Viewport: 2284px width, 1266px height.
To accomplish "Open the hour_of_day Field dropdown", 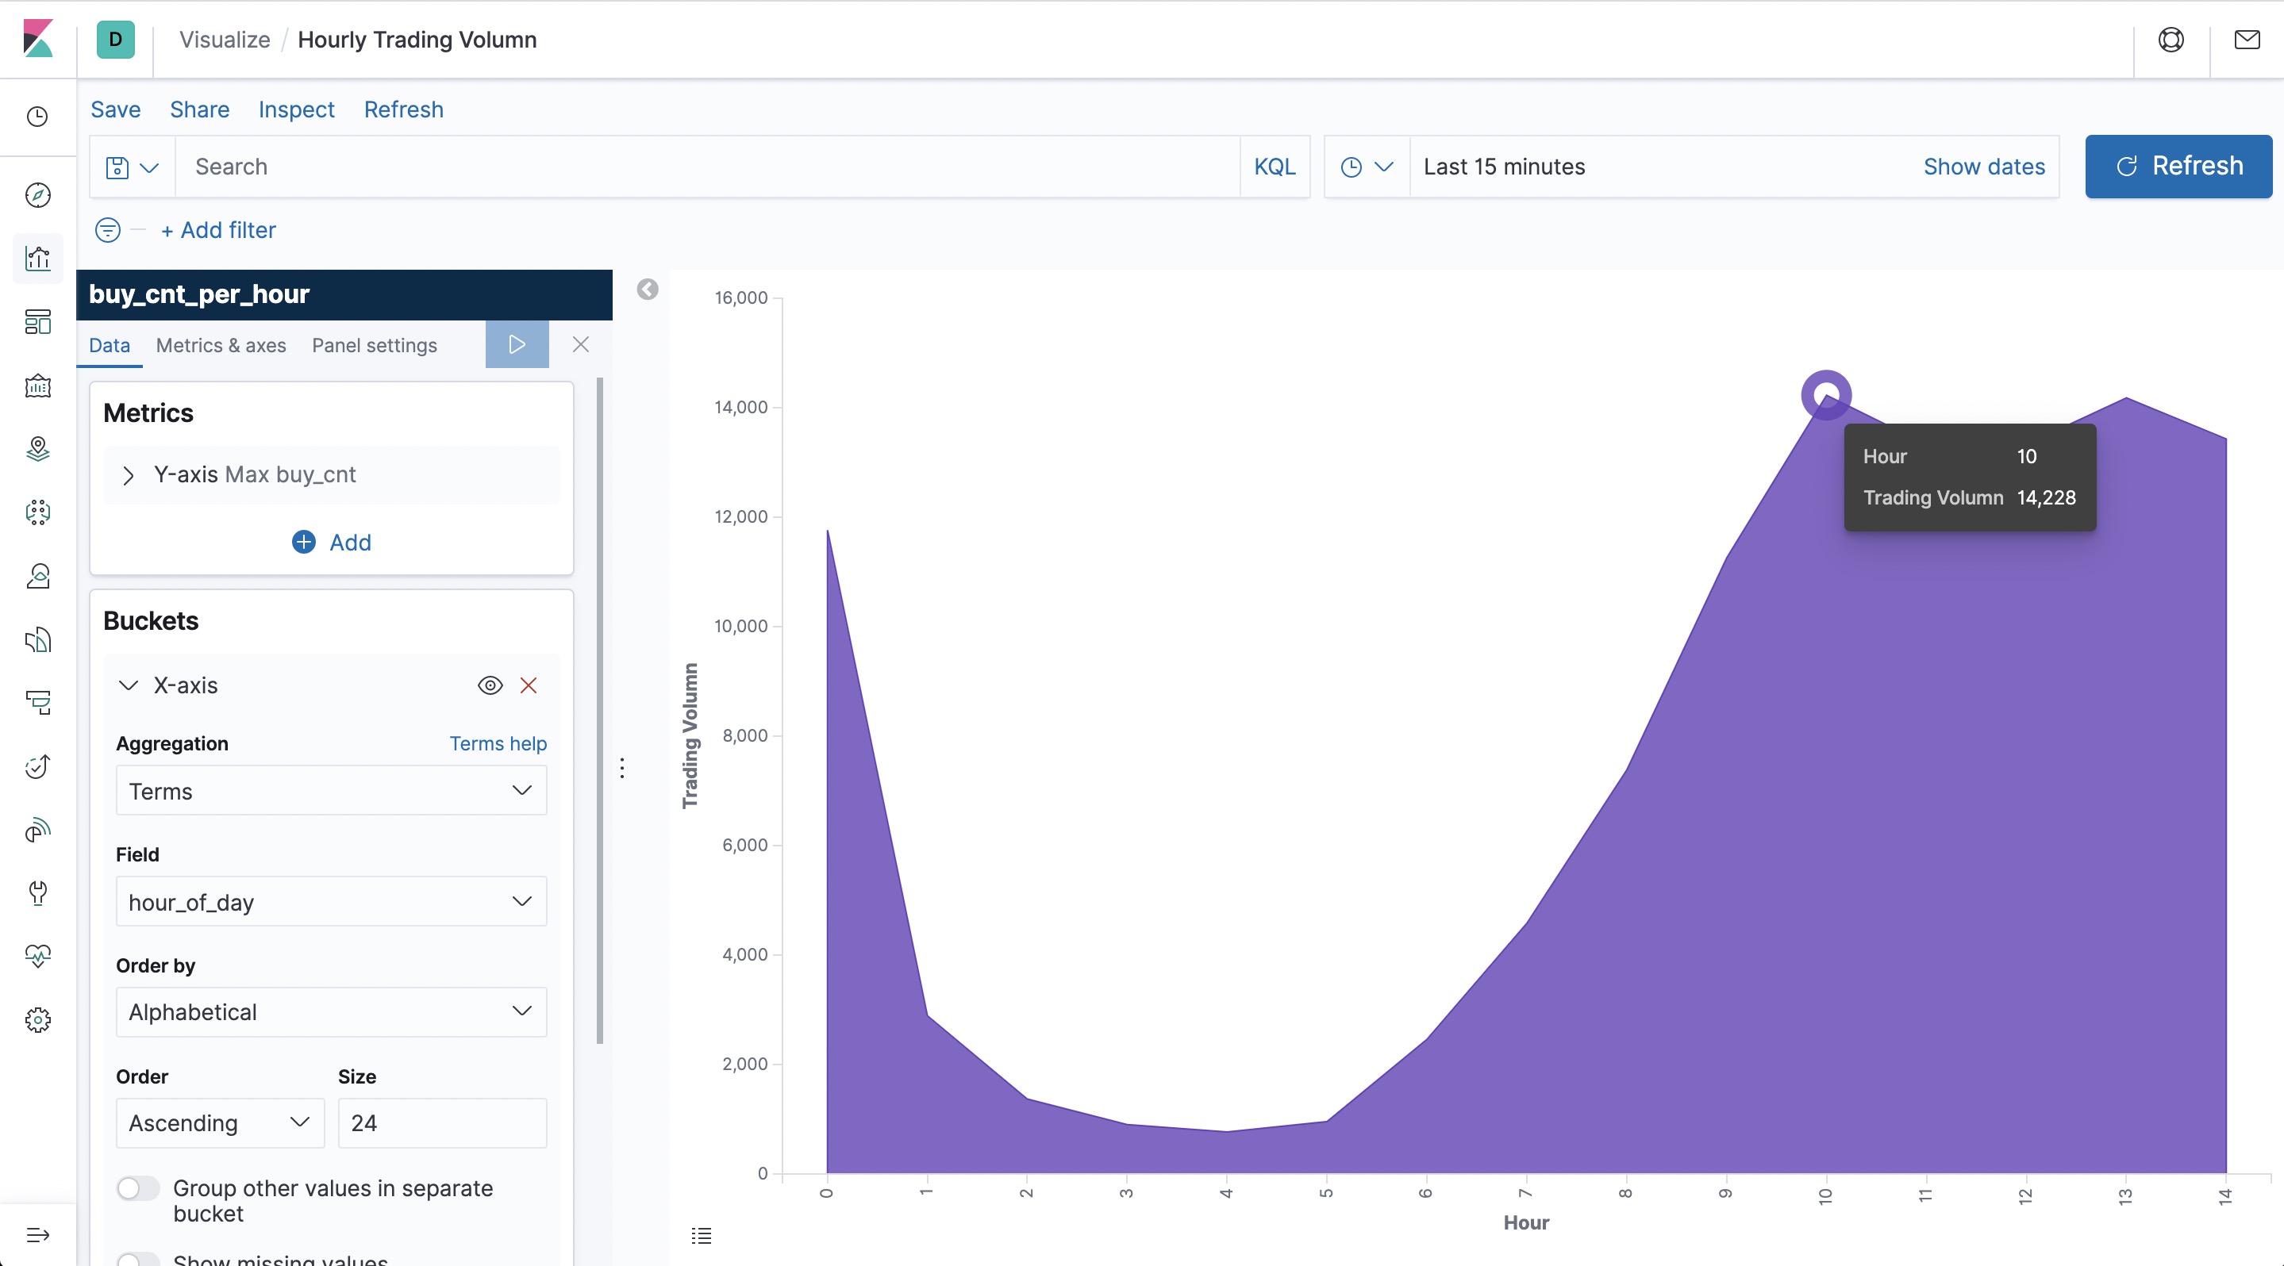I will (331, 902).
